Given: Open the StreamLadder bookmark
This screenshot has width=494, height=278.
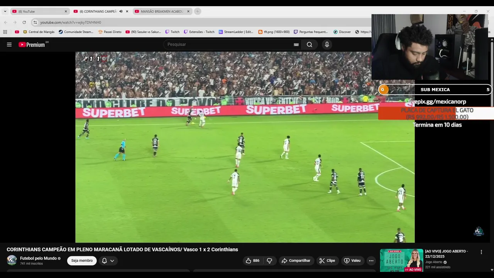Looking at the screenshot, I should 236,32.
